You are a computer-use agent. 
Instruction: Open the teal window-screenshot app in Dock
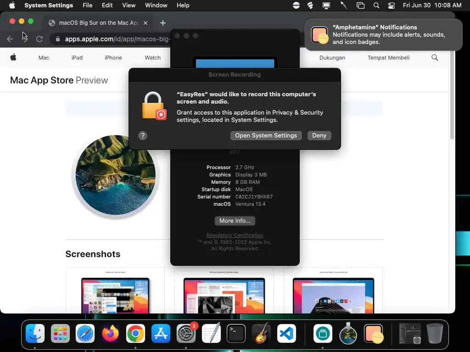(x=323, y=333)
